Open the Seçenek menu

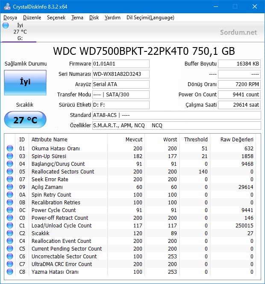click(x=56, y=18)
